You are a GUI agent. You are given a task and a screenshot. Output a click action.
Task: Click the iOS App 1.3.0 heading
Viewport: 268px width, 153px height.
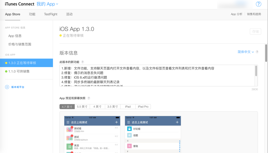77,29
